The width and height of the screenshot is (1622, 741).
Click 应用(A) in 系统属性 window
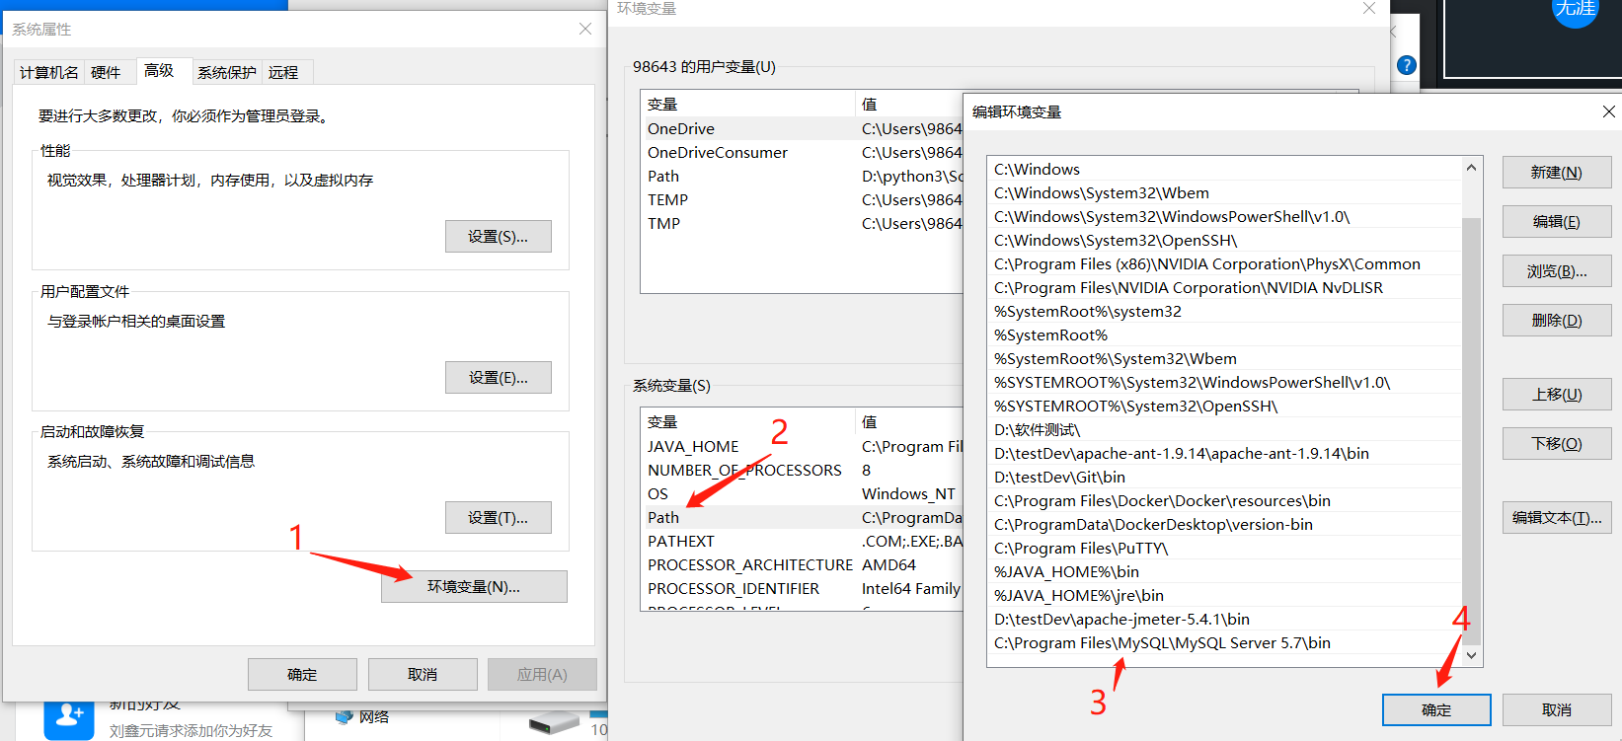pyautogui.click(x=542, y=675)
